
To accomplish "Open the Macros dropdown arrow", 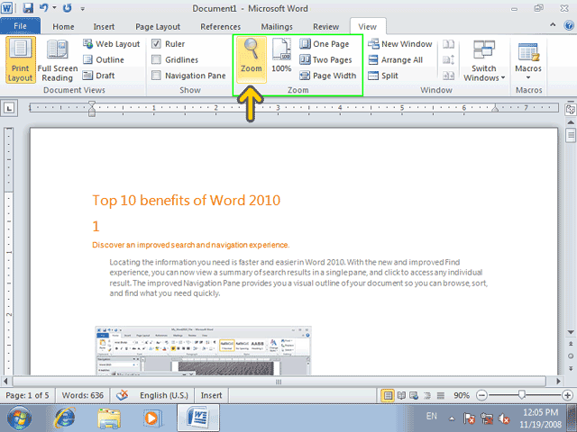I will click(x=528, y=77).
